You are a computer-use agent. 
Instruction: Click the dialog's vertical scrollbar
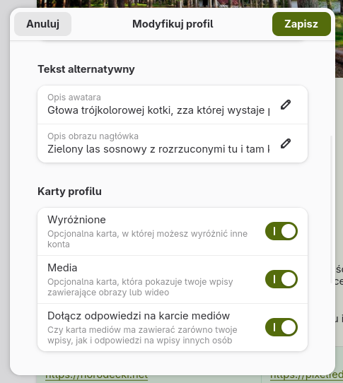(332, 210)
